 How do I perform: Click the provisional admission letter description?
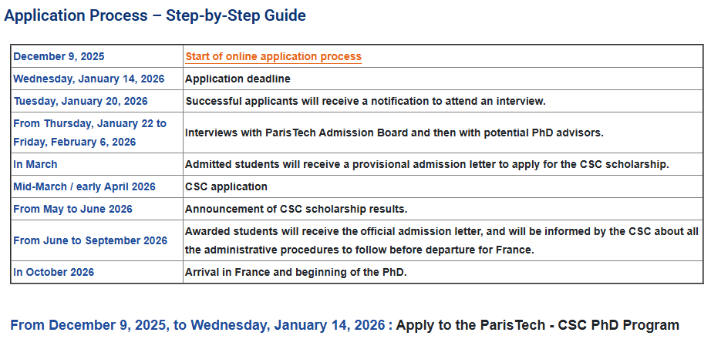coord(426,164)
